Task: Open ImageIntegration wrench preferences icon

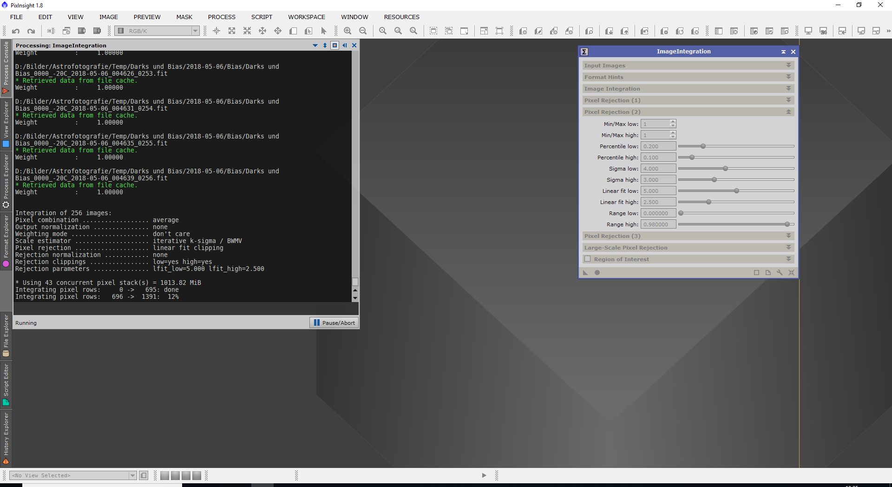Action: [780, 273]
